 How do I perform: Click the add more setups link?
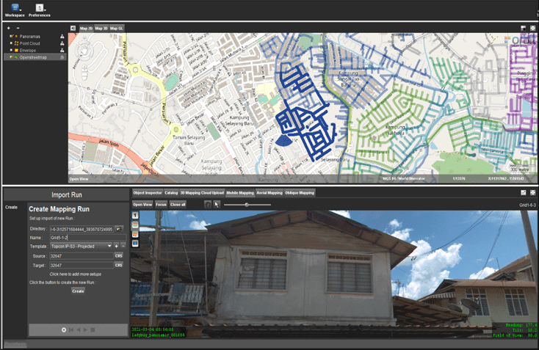coord(77,274)
